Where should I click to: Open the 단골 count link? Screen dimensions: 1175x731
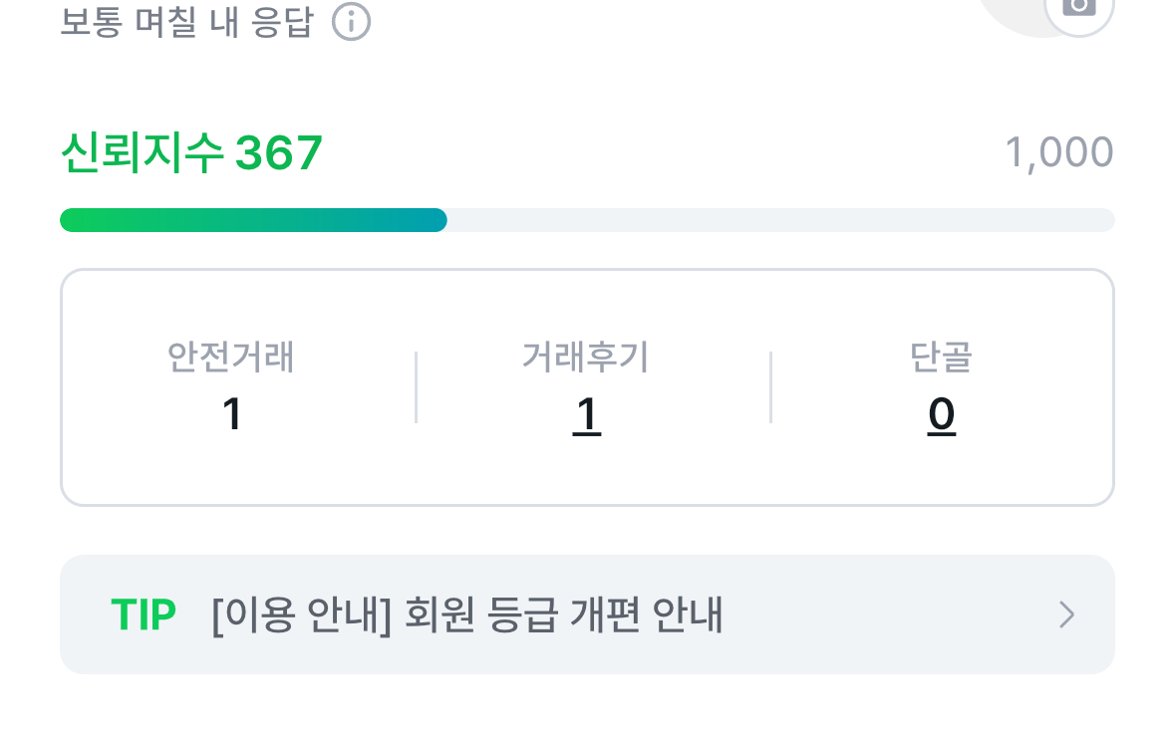pos(941,415)
